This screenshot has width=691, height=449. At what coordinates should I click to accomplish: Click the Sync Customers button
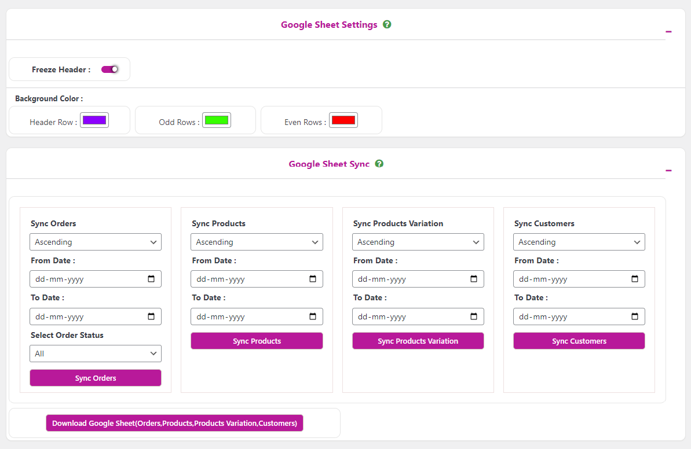click(x=579, y=341)
